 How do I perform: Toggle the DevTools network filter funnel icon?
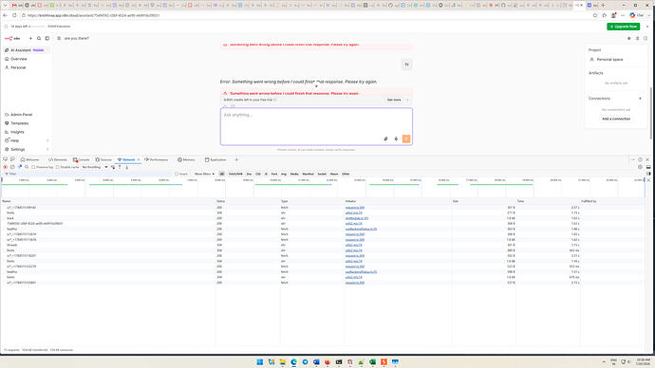[20, 167]
